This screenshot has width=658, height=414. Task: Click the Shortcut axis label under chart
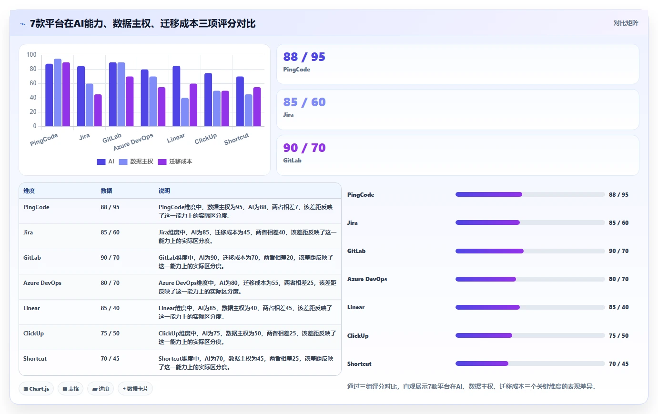[236, 139]
